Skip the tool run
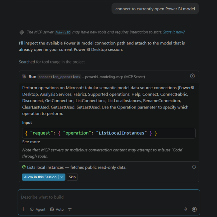The width and height of the screenshot is (217, 217). click(x=72, y=177)
